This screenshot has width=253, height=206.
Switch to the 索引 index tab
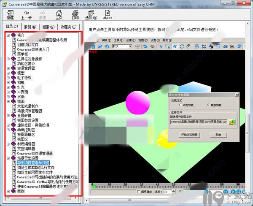point(30,27)
